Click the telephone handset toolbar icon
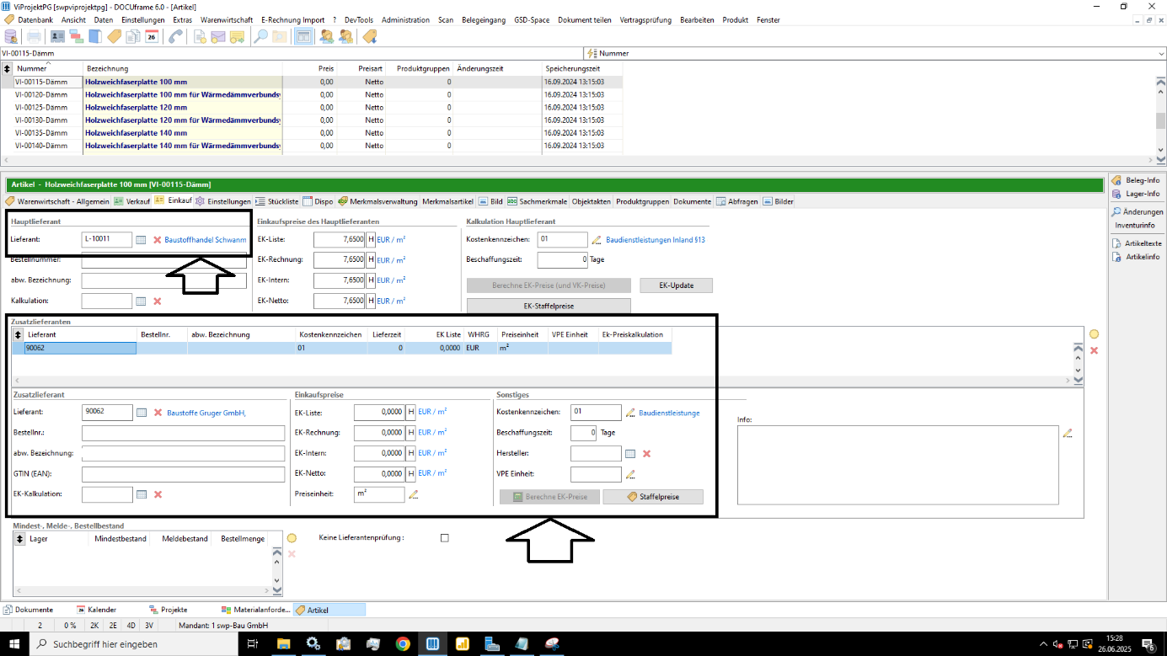1167x656 pixels. 175,36
